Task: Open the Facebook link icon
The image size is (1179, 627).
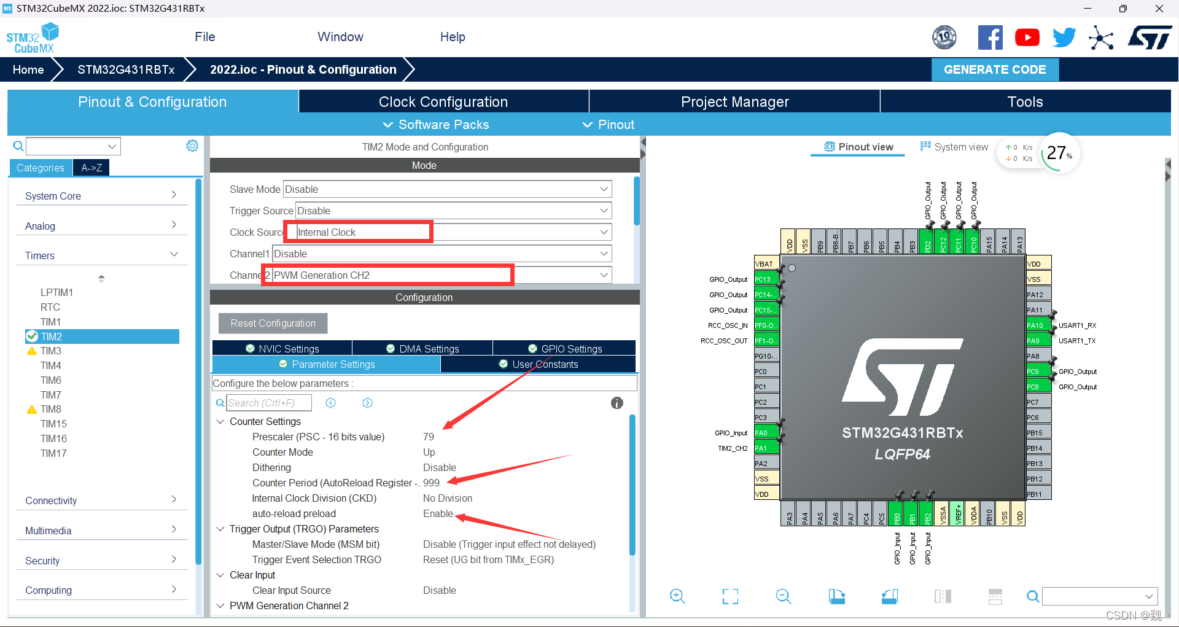Action: [x=990, y=38]
